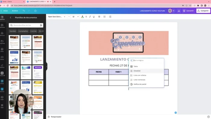Collapse the side panel with handle
The image size is (211, 119).
tap(46, 66)
